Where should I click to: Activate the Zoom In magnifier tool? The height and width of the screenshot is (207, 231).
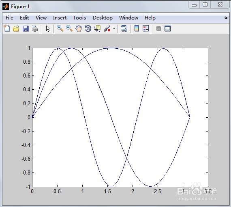point(60,28)
